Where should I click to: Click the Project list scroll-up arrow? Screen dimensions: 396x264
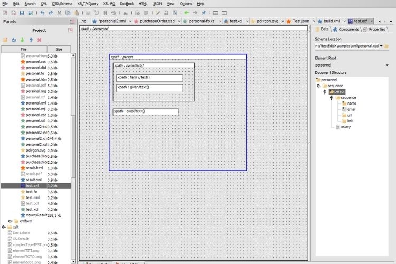pyautogui.click(x=73, y=55)
